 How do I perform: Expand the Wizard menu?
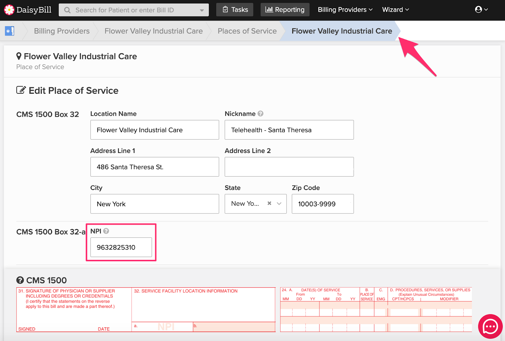[x=395, y=10]
